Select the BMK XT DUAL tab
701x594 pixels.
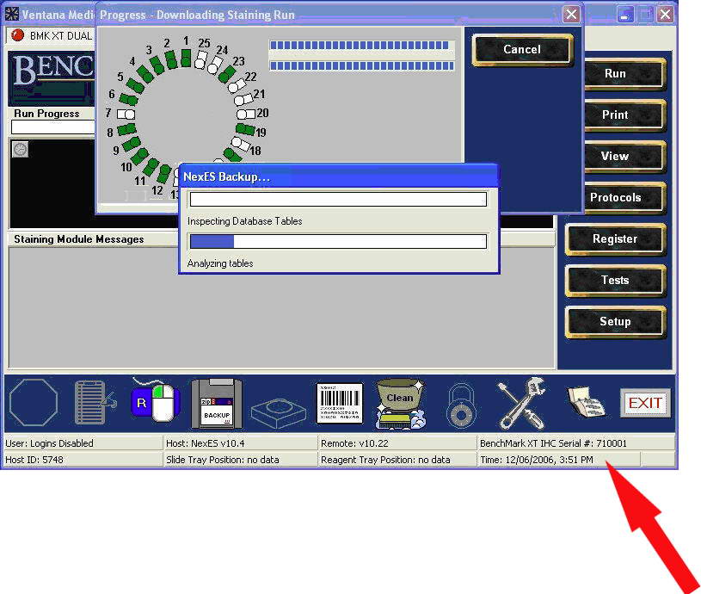pyautogui.click(x=52, y=35)
